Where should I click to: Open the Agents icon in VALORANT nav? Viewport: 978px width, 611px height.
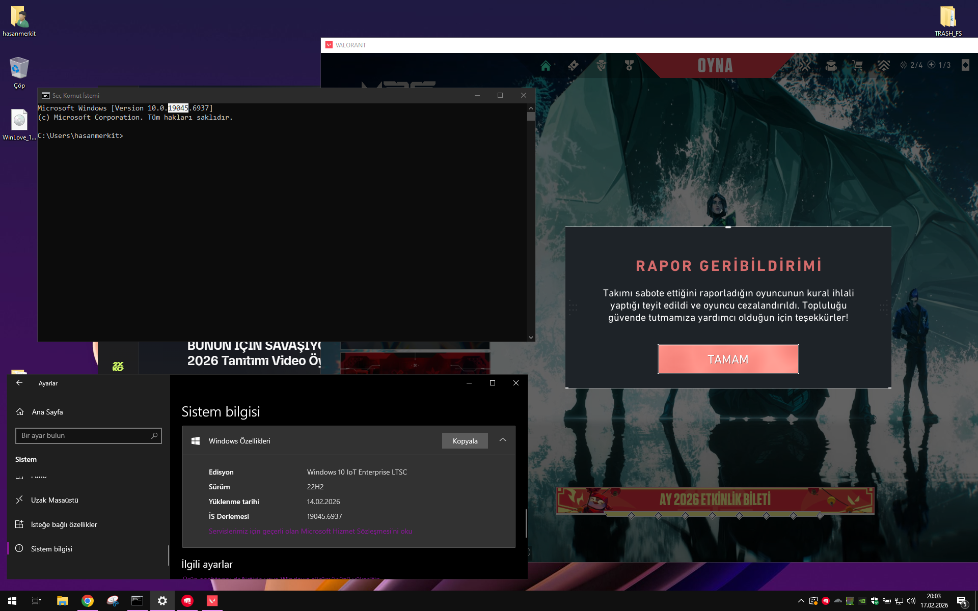click(601, 65)
